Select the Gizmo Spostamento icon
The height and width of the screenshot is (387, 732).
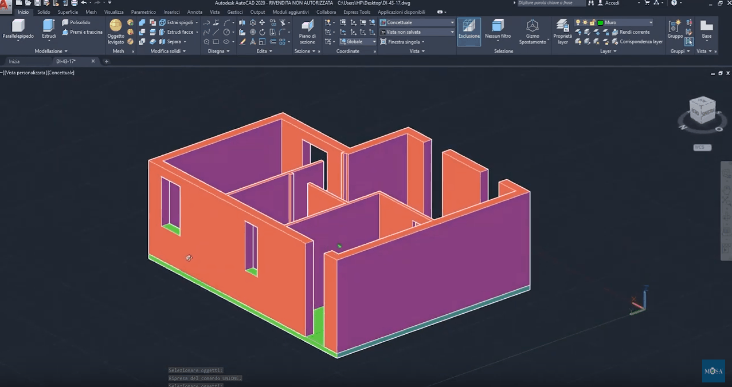point(533,31)
